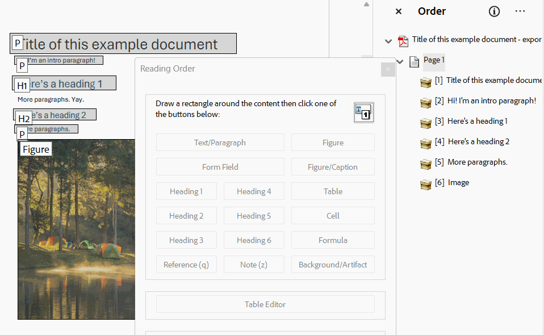
Task: Click the document title text in Order tree
Action: pos(476,40)
